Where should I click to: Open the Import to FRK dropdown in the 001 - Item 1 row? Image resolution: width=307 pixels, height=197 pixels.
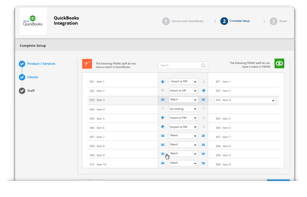[x=183, y=81]
